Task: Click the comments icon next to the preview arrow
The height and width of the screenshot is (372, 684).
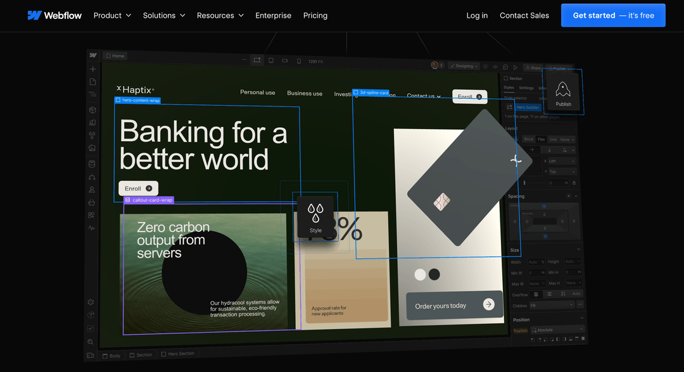Action: (505, 66)
